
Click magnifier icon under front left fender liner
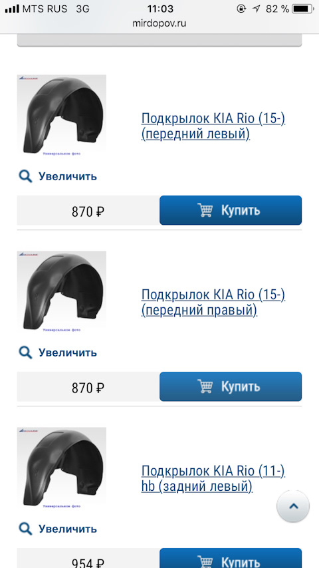pos(25,176)
